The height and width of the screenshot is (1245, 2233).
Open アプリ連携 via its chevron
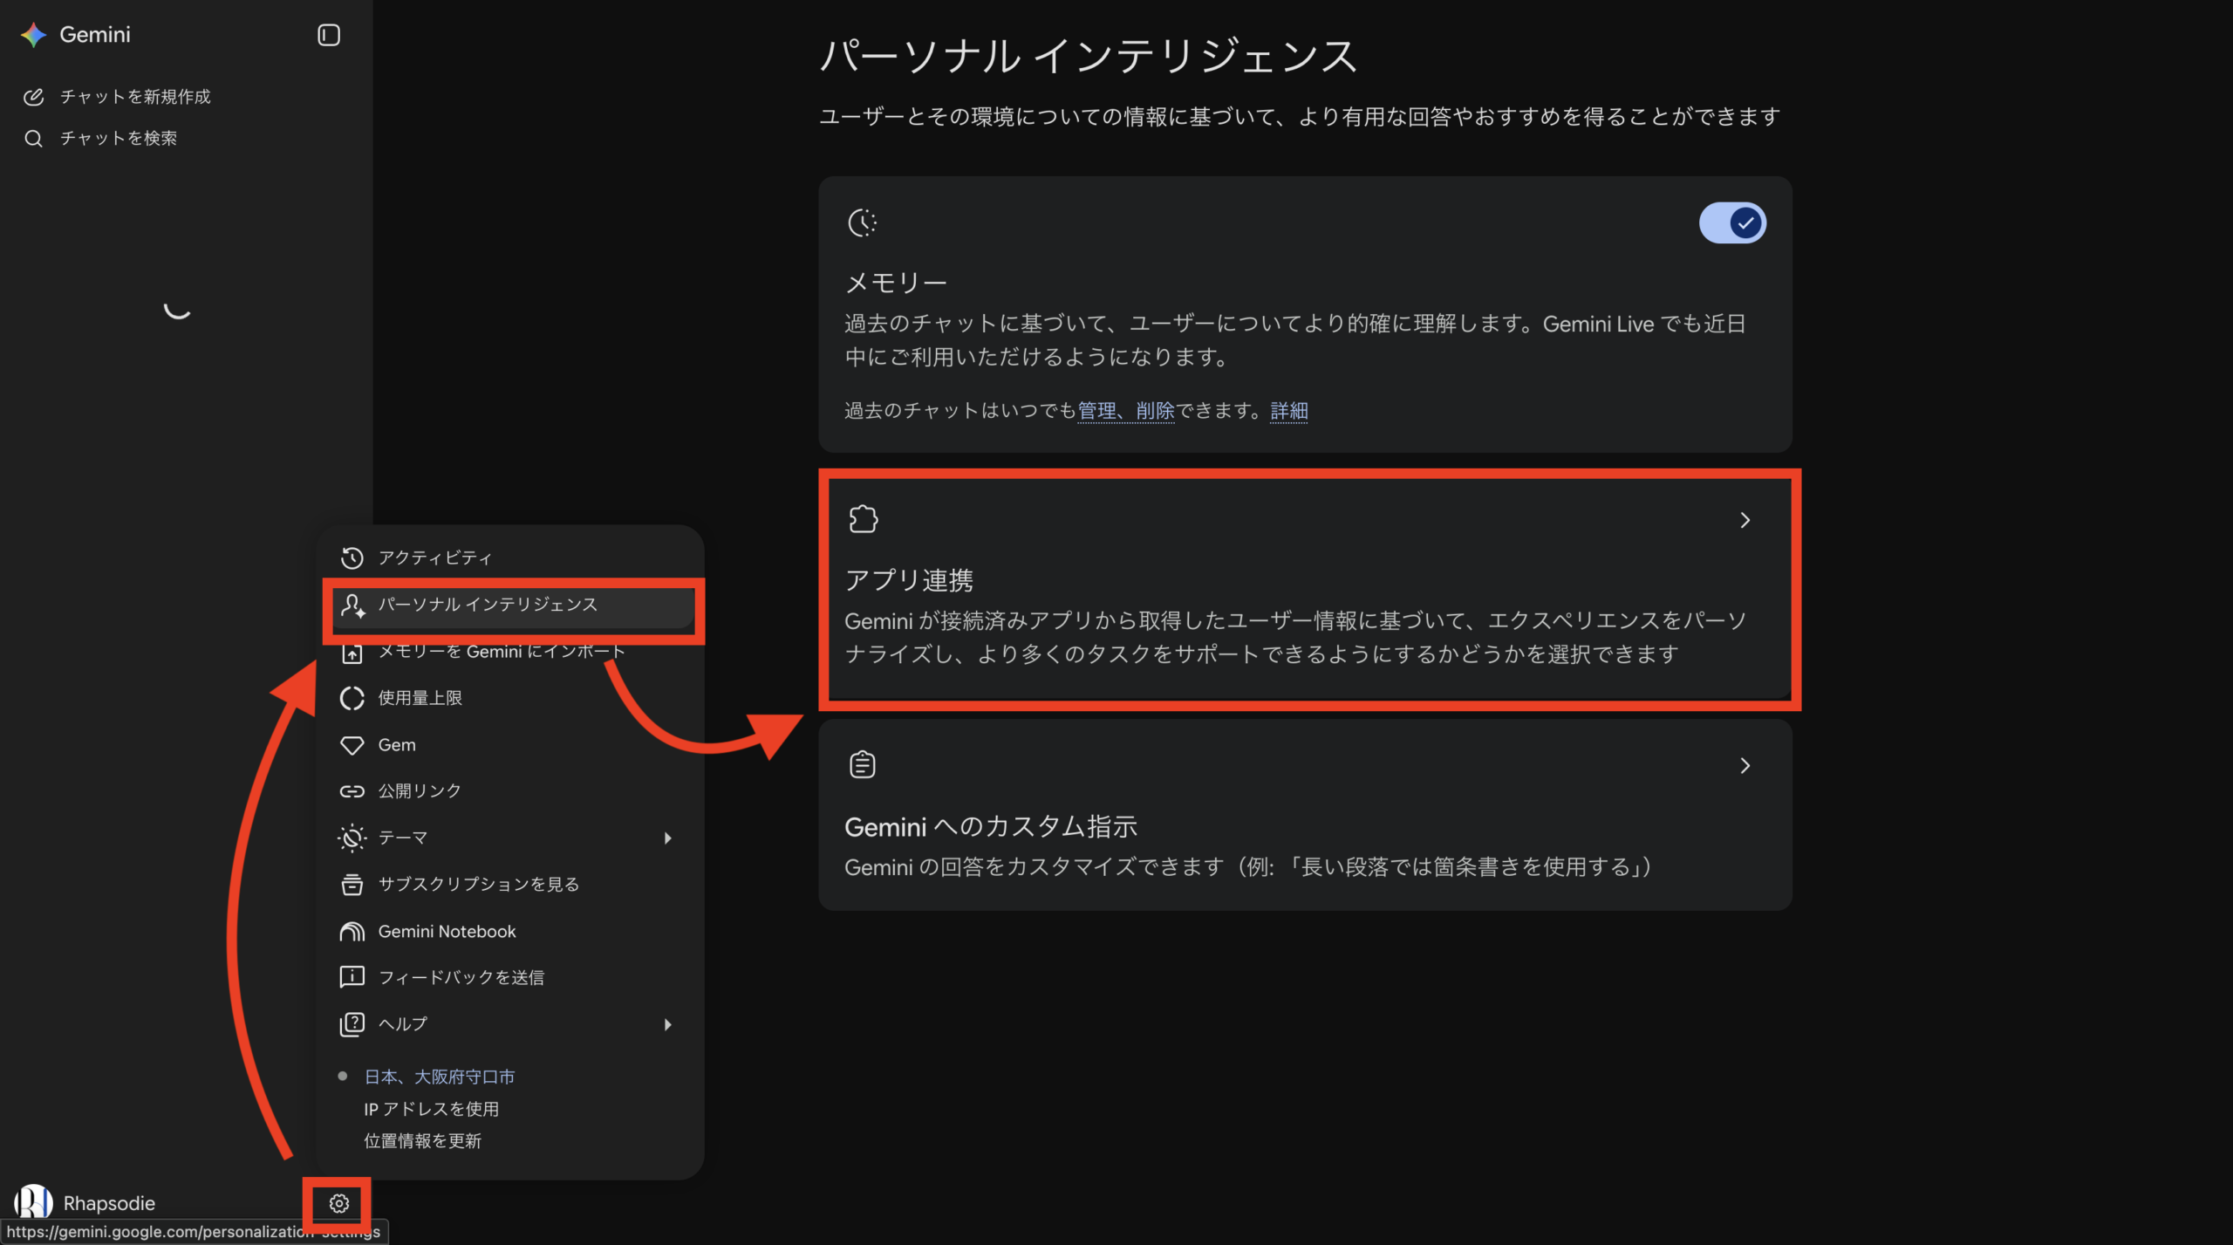[x=1745, y=521]
